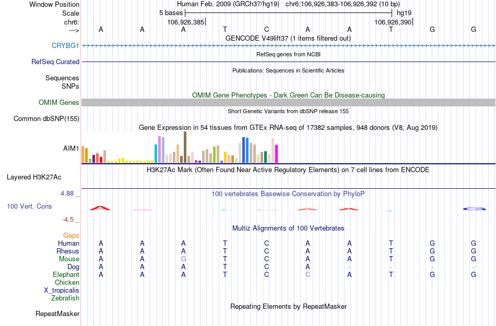Click the SNPs label under Sequences
This screenshot has width=496, height=326.
tap(70, 86)
